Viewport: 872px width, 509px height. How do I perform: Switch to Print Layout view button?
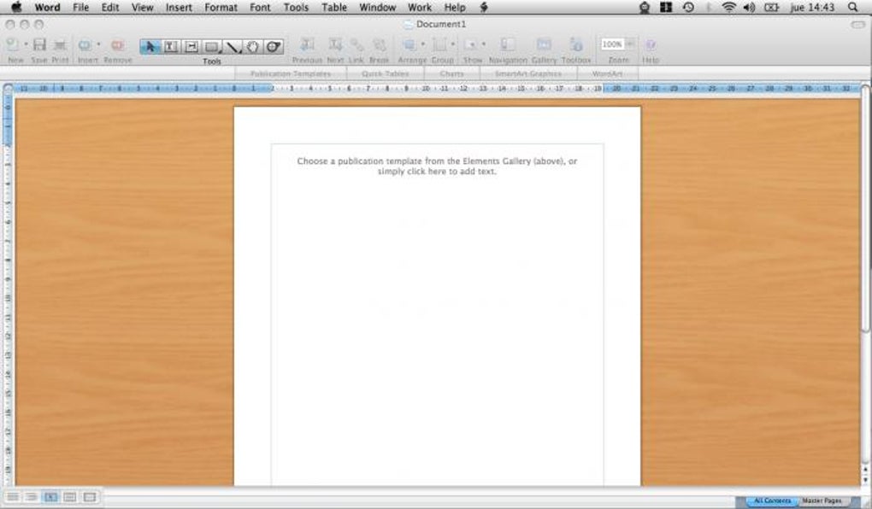click(x=69, y=497)
